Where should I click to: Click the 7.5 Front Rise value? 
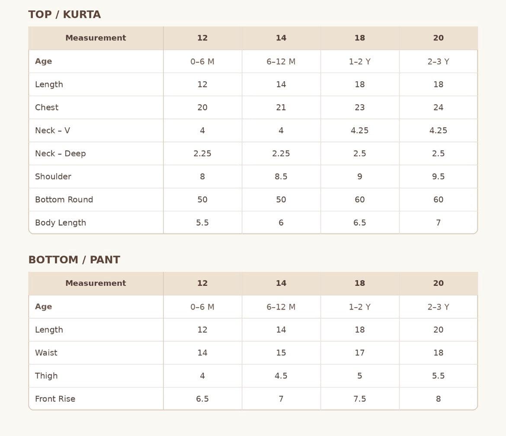359,399
